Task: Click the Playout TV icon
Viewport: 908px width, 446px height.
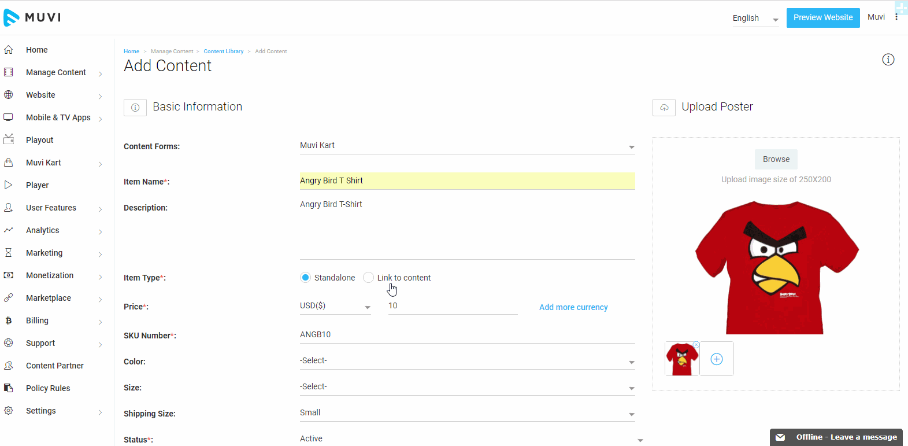Action: (9, 139)
